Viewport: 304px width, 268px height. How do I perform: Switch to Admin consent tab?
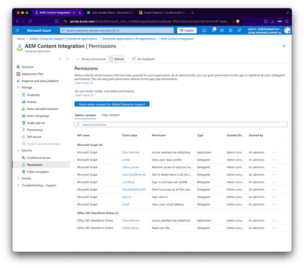tap(85, 115)
